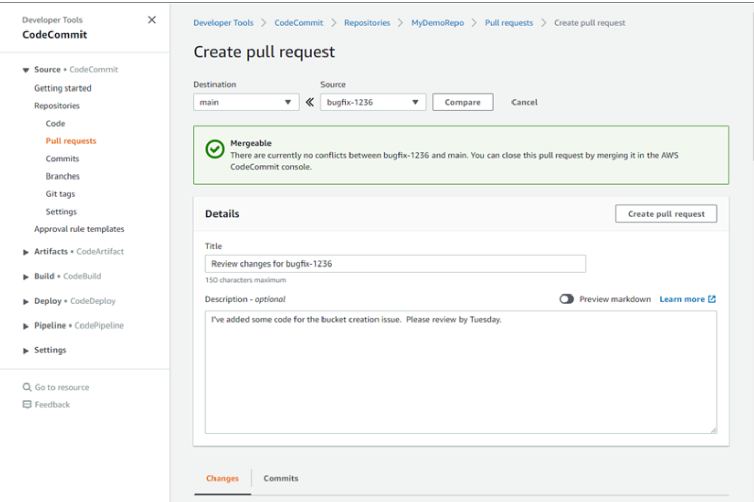Enable the Preview markdown toggle
Screen dimensions: 754x502
point(567,299)
